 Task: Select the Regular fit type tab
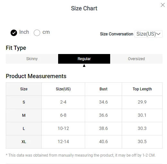[x=84, y=59]
